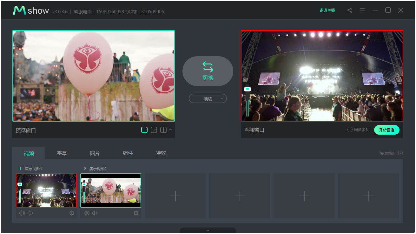
Task: Click the audio output icon under 演示视频1
Action: coord(30,213)
